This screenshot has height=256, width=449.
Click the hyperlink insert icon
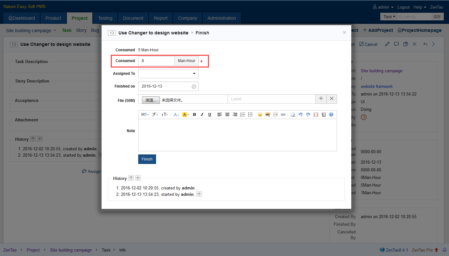pos(283,115)
